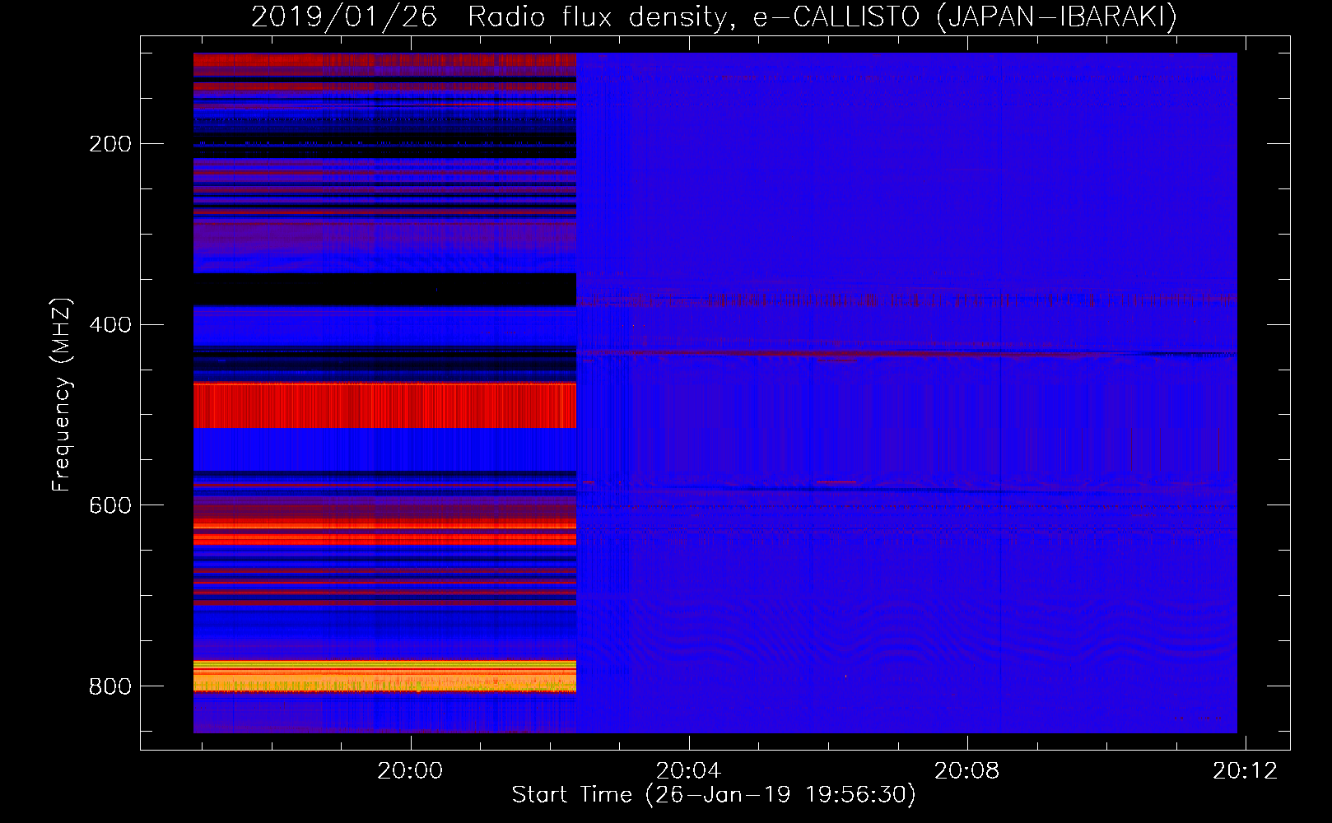
Task: Click the 200 MHz tick label
Action: 110,144
